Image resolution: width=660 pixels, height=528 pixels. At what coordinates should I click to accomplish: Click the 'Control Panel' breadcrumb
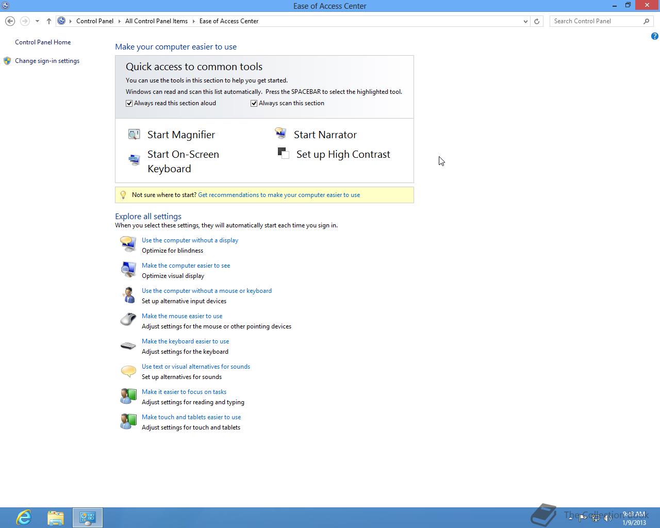(x=95, y=21)
